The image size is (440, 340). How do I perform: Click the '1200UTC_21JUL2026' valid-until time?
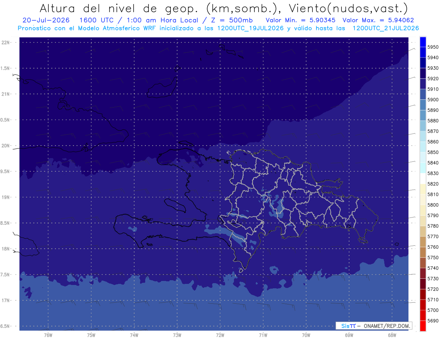pos(386,28)
